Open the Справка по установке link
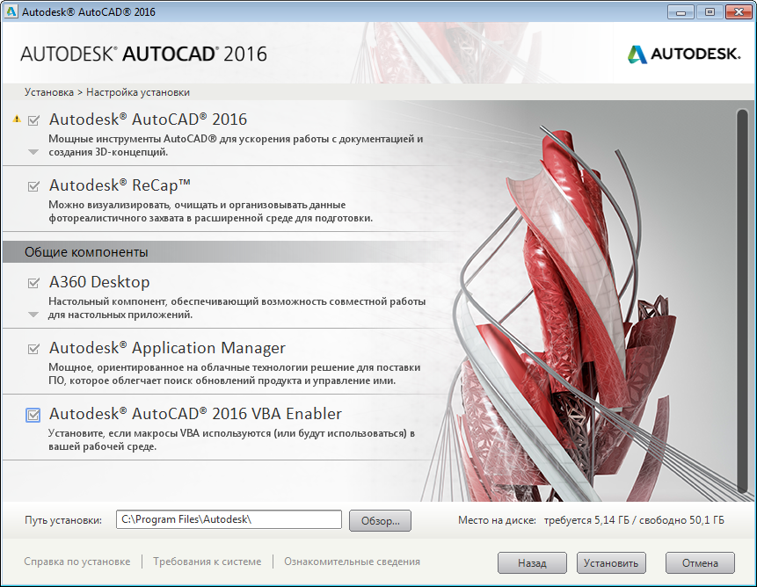 (77, 562)
